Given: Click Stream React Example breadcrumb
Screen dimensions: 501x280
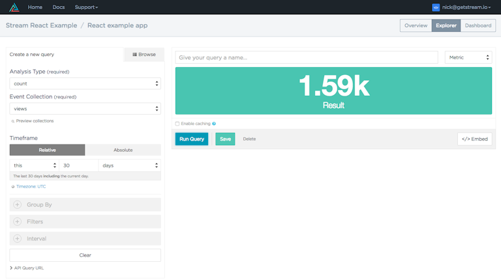Looking at the screenshot, I should coord(42,25).
